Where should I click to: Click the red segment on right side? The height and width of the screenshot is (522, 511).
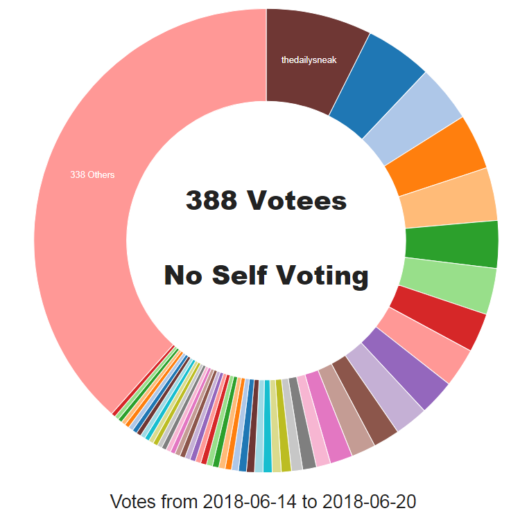(438, 318)
